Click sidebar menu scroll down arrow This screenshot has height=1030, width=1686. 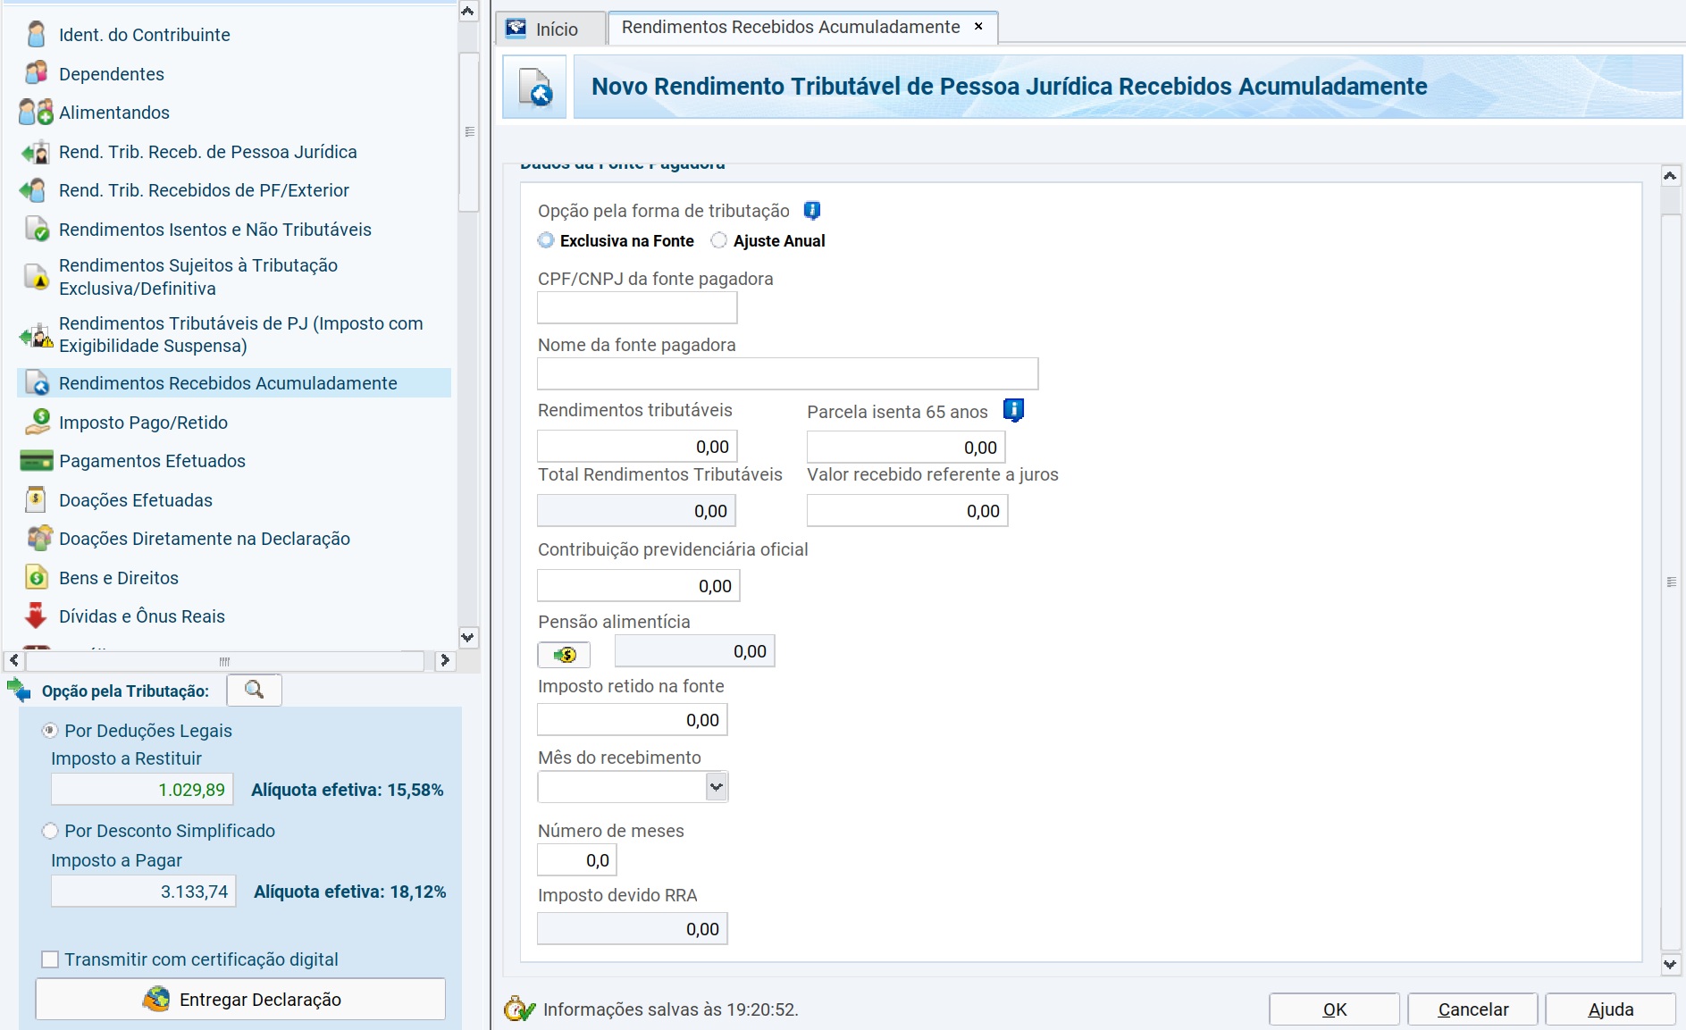468,637
